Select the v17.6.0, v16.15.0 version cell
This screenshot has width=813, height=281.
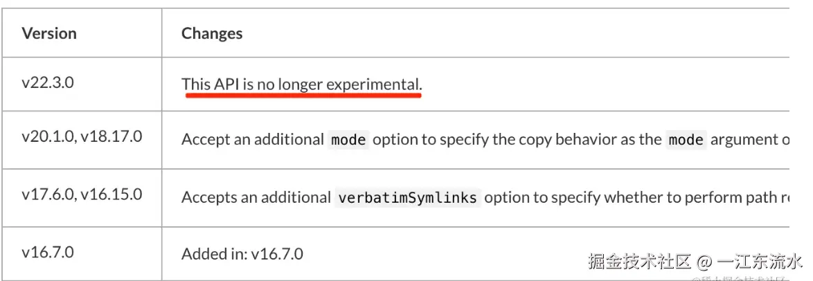[82, 194]
